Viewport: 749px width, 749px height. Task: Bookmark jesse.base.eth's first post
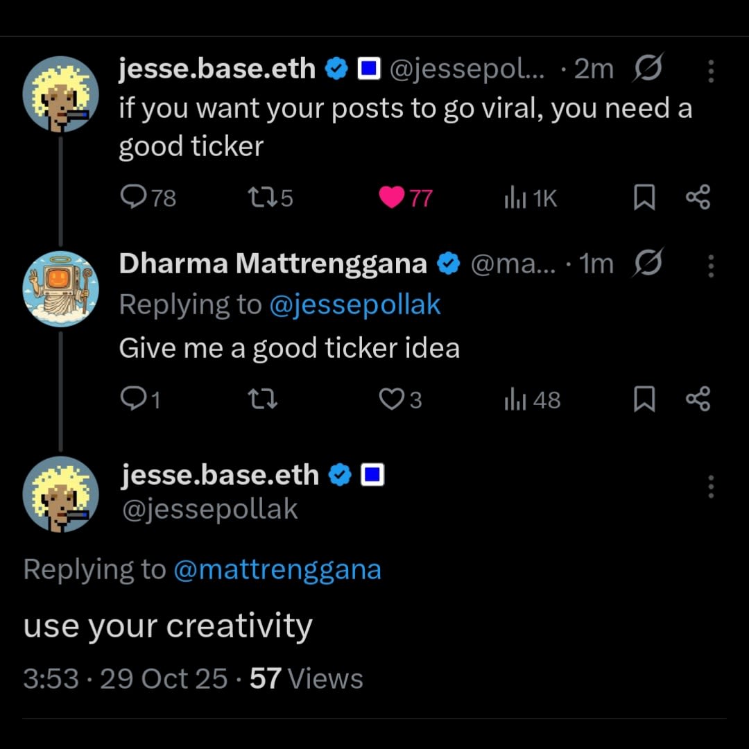[644, 199]
